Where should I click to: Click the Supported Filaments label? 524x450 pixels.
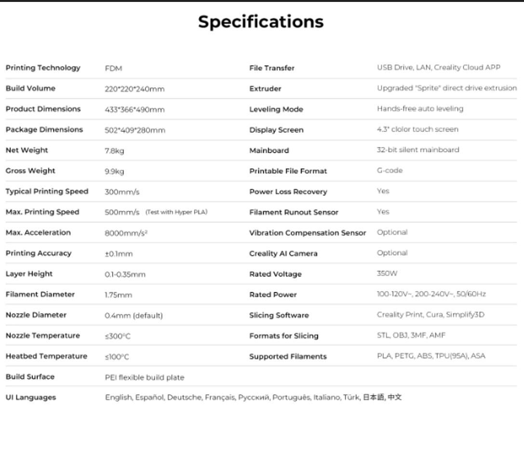tap(288, 357)
